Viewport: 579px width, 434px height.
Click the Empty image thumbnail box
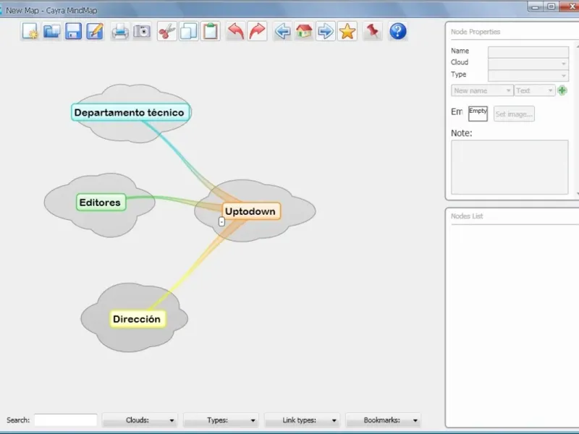coord(478,114)
